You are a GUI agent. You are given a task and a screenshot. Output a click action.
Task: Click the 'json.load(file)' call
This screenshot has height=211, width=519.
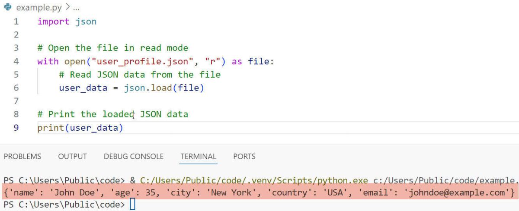coord(164,88)
